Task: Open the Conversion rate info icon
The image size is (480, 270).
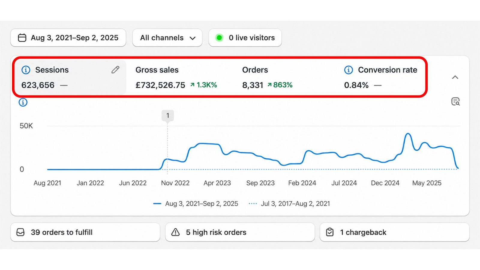Action: point(349,70)
